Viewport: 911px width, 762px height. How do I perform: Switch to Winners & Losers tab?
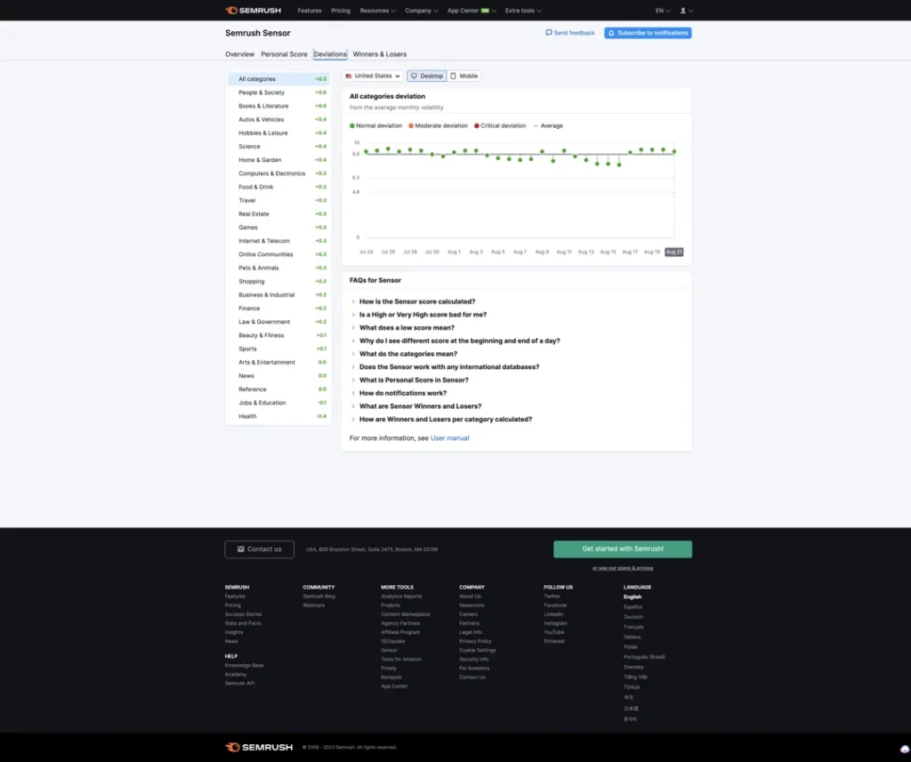(379, 54)
